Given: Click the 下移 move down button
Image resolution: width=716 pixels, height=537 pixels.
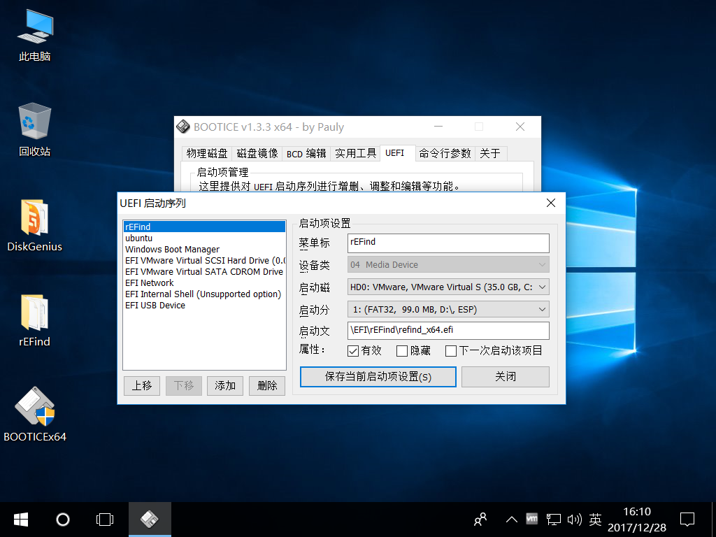Looking at the screenshot, I should (x=184, y=386).
